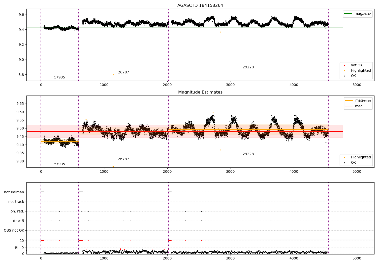This screenshot has height=264, width=378.
Task: Click 'Highlighted' legend entry in Magnitude Estimates plot
Action: pyautogui.click(x=361, y=157)
